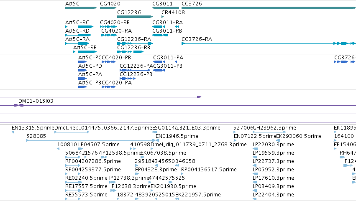The image size is (356, 201).
Task: Select the RP004207286.5prime EST
Action: click(x=93, y=161)
